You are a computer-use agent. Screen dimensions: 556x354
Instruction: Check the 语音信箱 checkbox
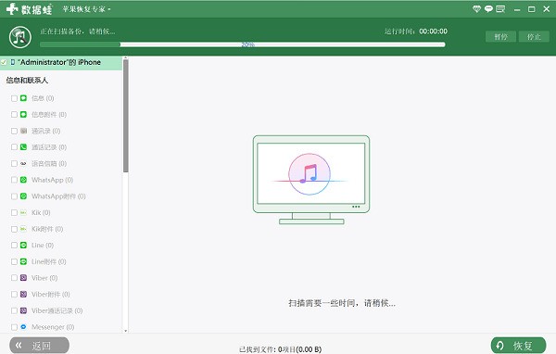(14, 163)
